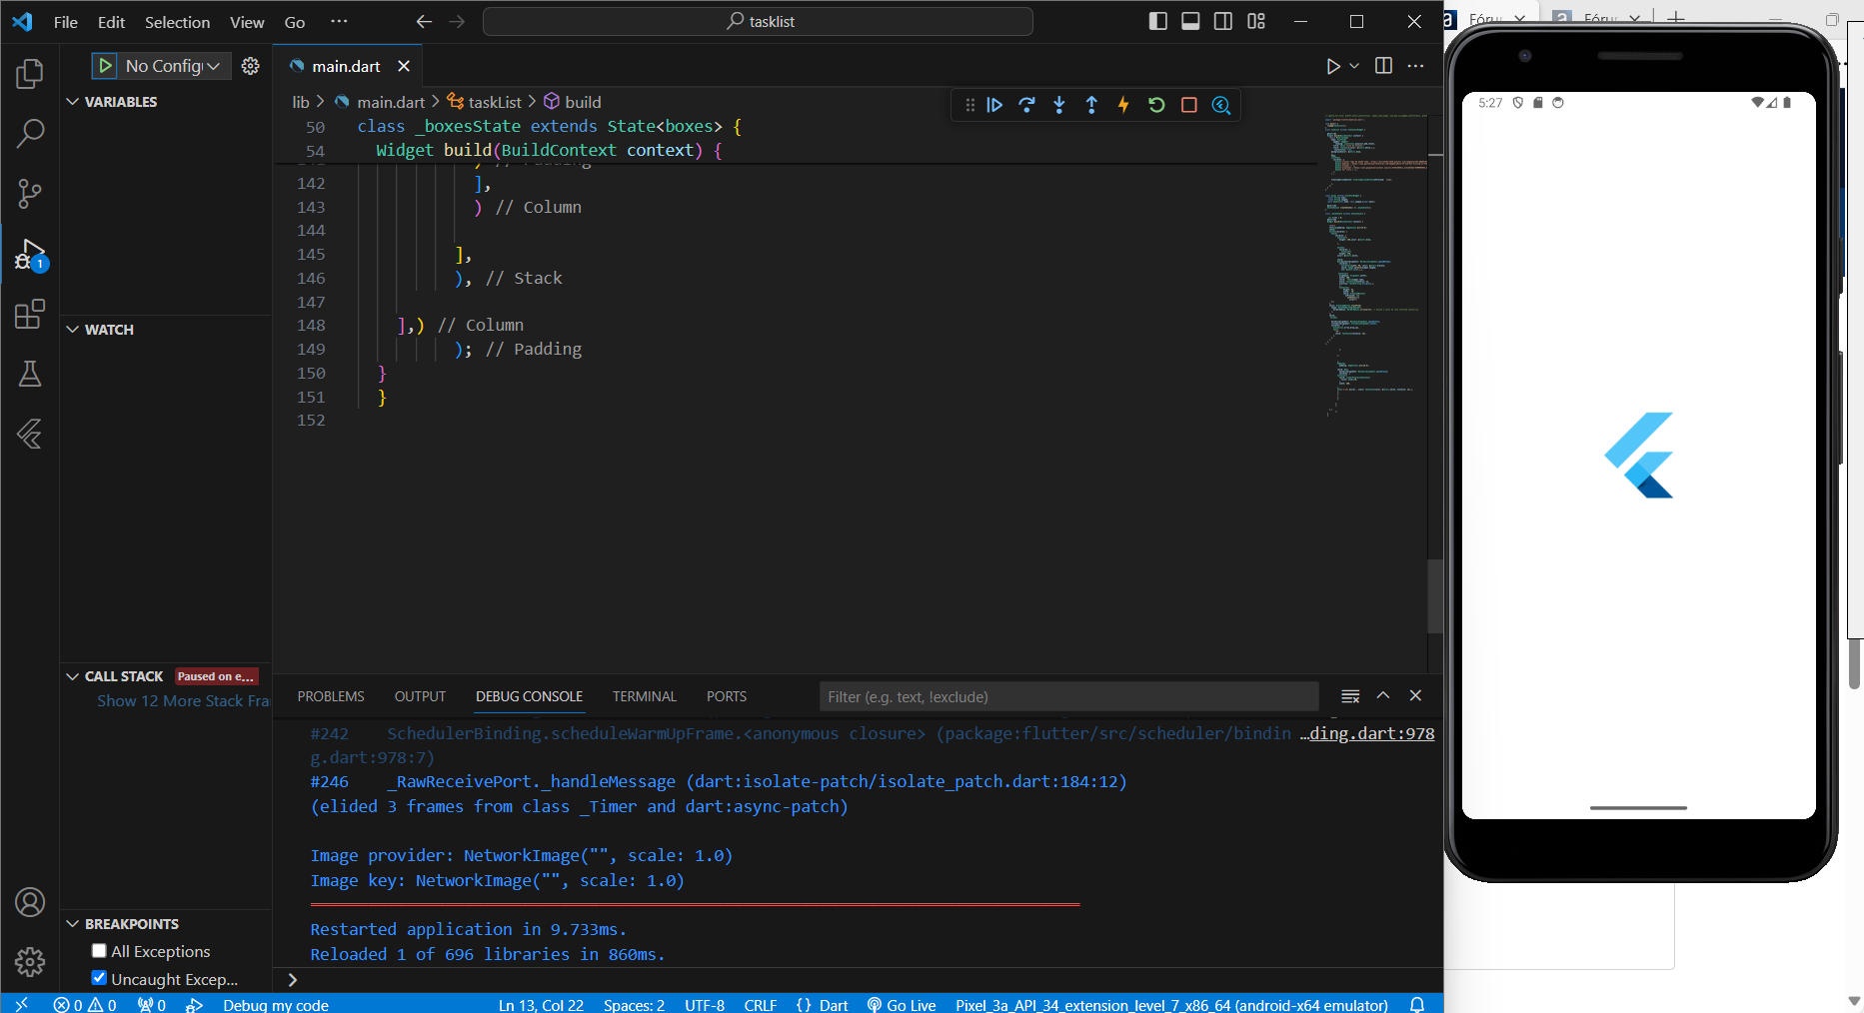The image size is (1864, 1013).
Task: Open the Manage gear in activity bar
Action: 30,962
